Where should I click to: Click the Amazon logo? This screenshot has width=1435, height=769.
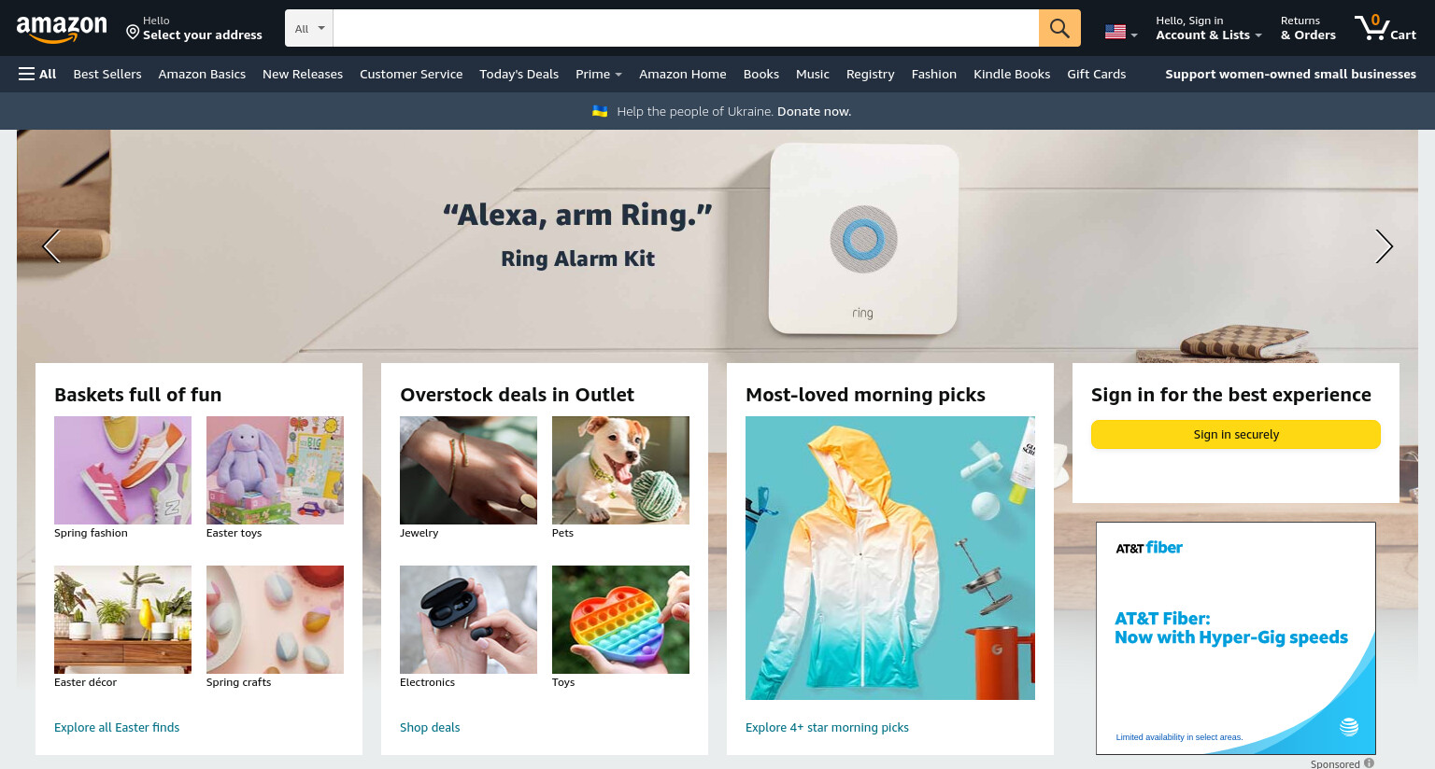(x=62, y=29)
